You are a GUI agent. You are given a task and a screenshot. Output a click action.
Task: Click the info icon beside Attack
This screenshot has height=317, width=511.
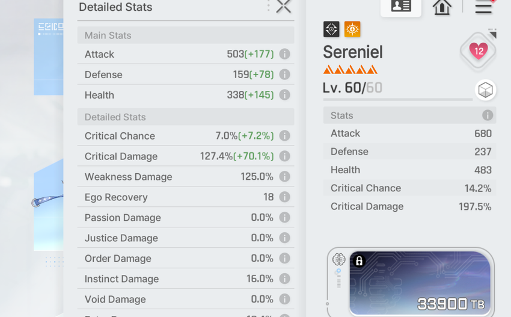(x=284, y=54)
